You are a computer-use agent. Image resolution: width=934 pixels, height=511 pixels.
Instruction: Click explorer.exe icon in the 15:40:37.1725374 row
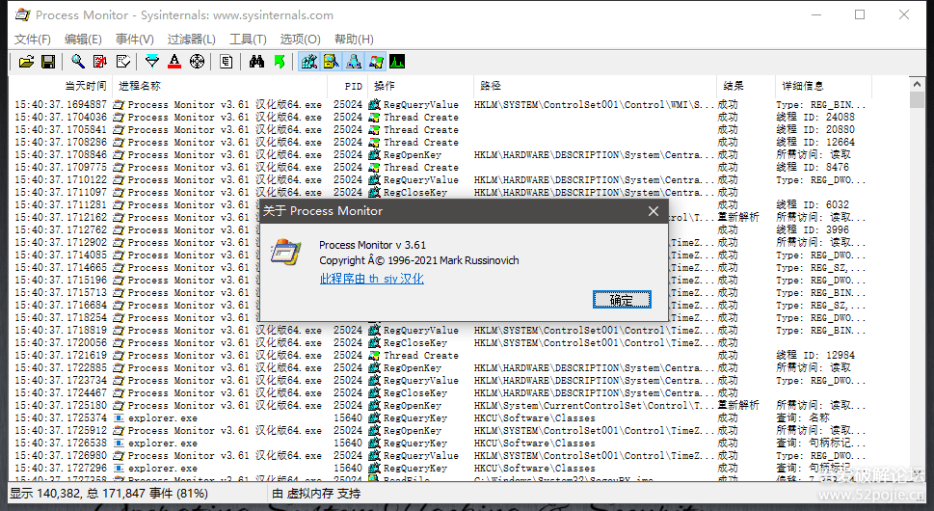pos(119,418)
